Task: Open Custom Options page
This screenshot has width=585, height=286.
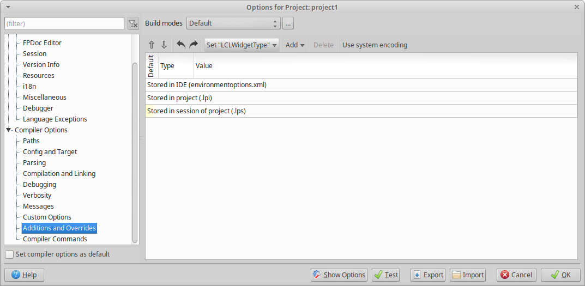Action: (x=47, y=217)
